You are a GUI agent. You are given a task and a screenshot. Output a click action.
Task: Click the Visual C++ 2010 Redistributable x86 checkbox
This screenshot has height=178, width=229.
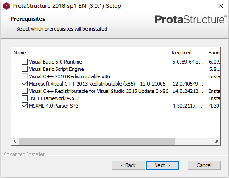(x=24, y=76)
